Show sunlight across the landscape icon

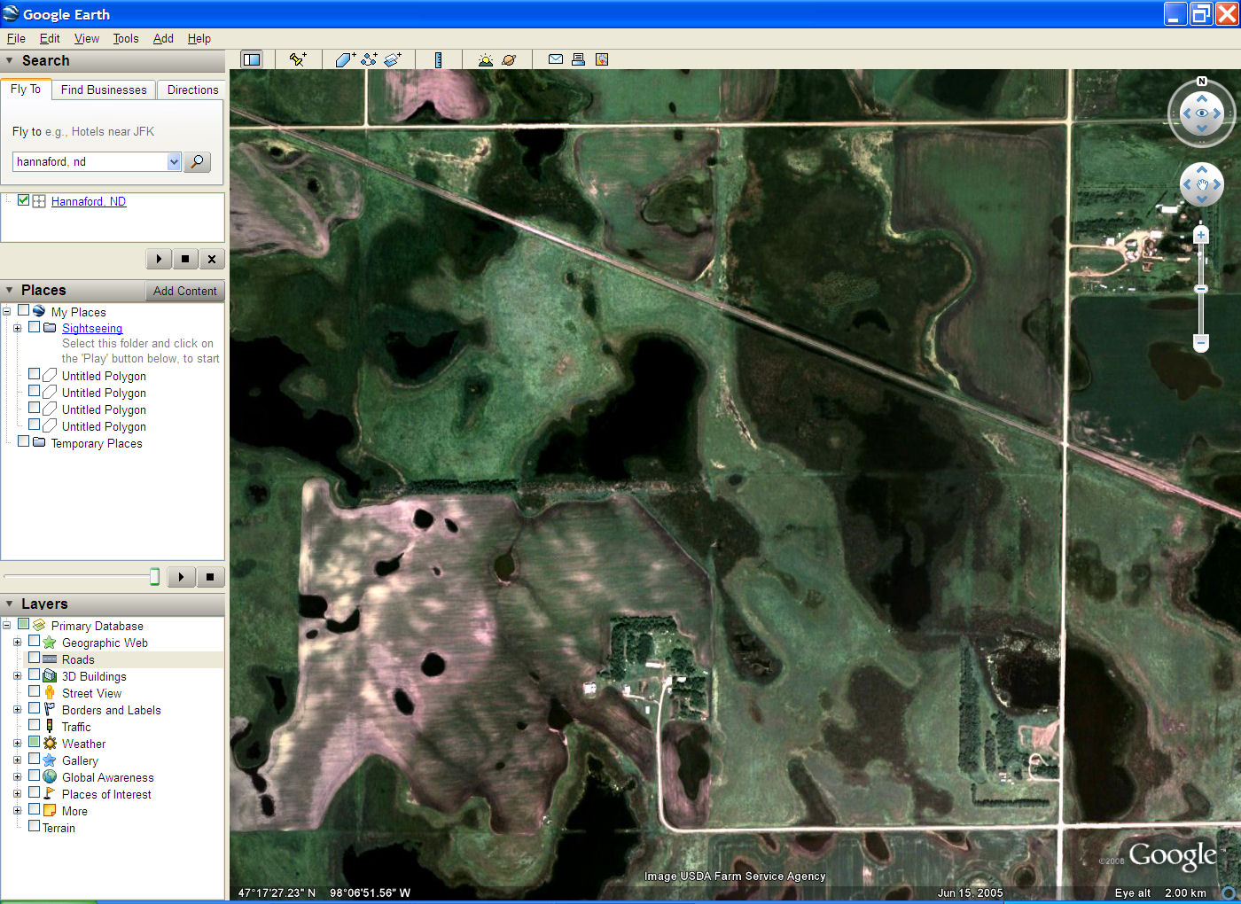485,59
